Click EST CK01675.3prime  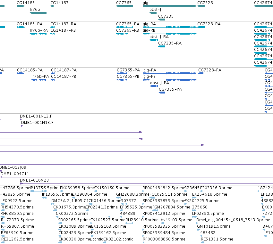(70, 207)
